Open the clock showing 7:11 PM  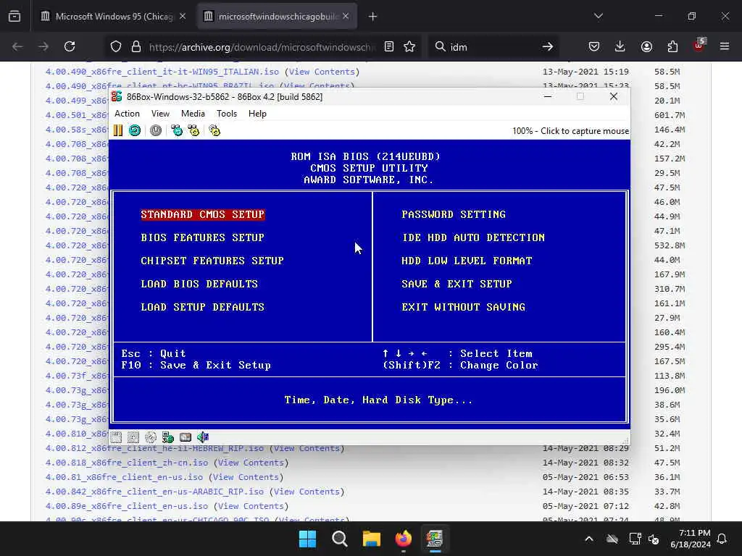(691, 539)
